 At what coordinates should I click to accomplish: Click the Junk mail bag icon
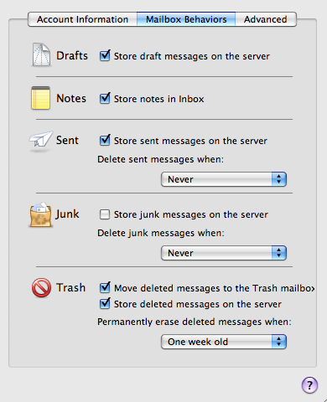click(x=41, y=214)
